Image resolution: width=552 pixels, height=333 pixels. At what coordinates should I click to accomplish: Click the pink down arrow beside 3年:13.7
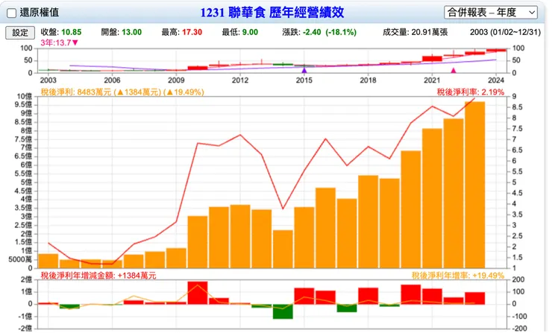[75, 43]
